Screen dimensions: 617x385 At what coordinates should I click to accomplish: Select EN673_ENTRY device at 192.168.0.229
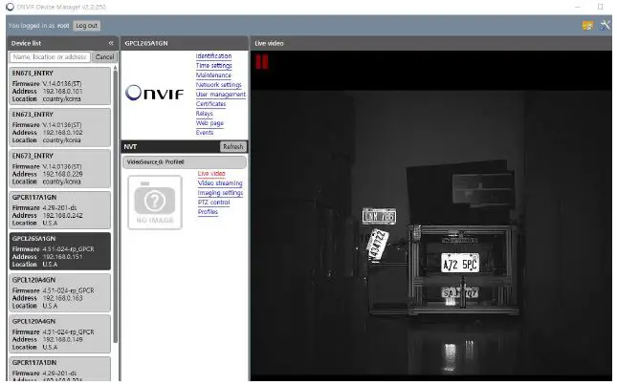60,169
